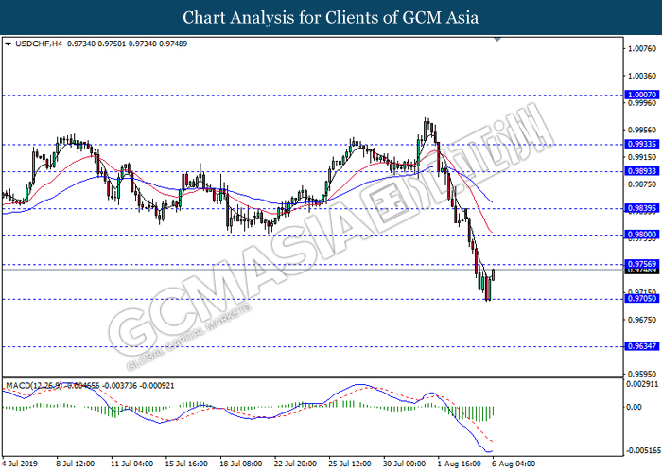Click the current price tag 0.97489
The image size is (662, 473).
[x=642, y=271]
